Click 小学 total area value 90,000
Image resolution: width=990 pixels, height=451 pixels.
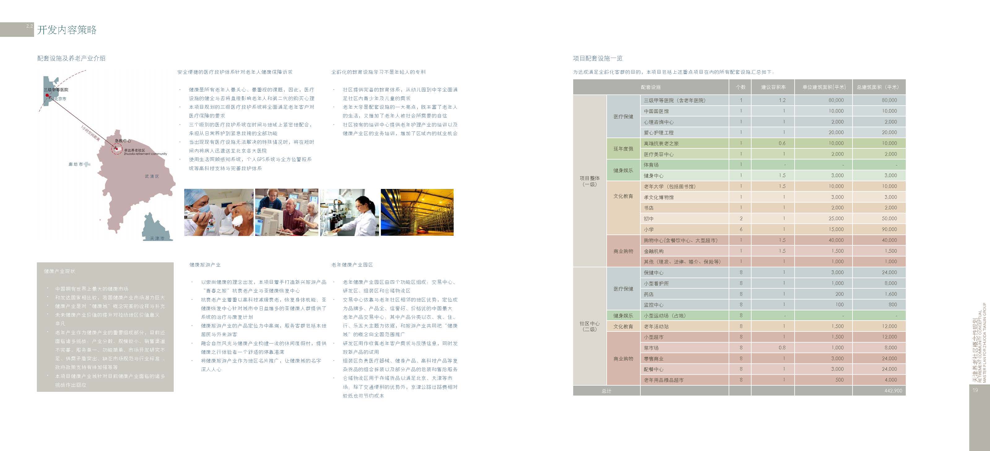889,230
